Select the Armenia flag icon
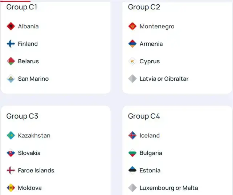This screenshot has height=195, width=233. [132, 44]
